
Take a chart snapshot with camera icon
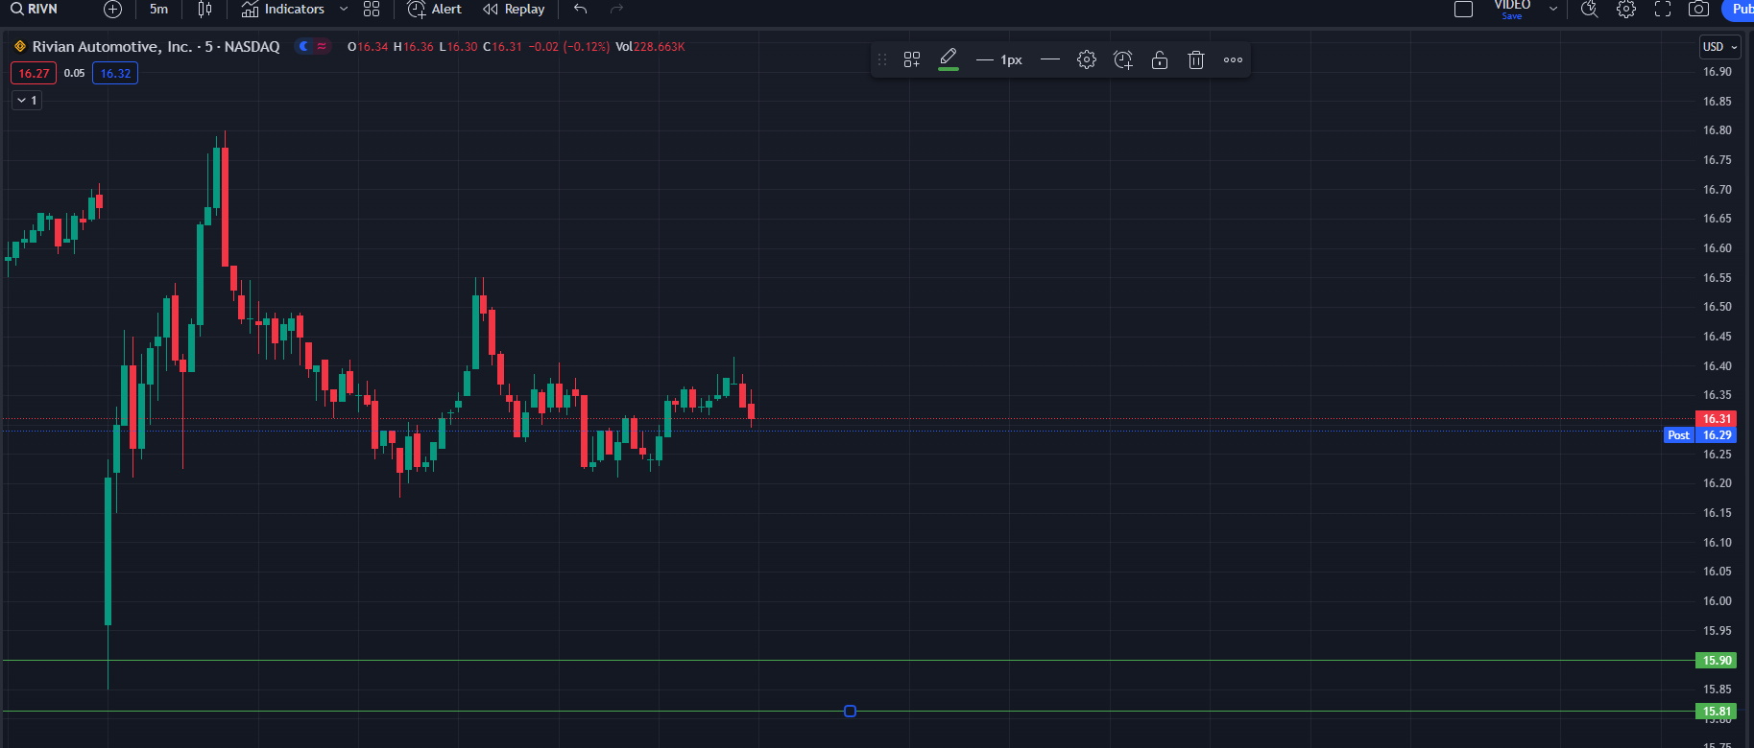(1698, 9)
